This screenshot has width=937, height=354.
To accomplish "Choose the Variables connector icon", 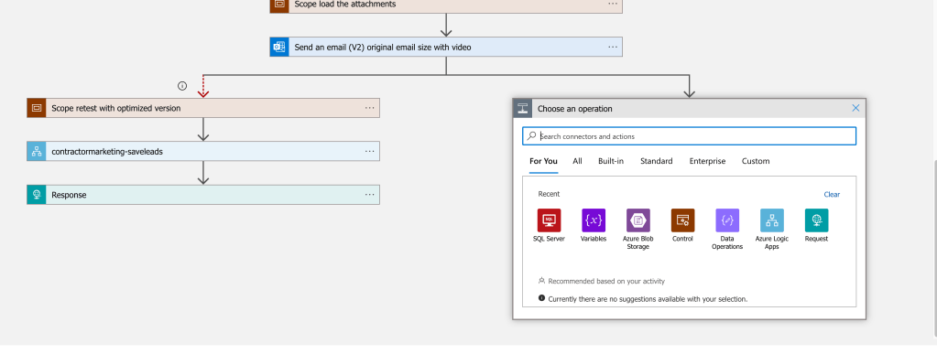I will (594, 220).
